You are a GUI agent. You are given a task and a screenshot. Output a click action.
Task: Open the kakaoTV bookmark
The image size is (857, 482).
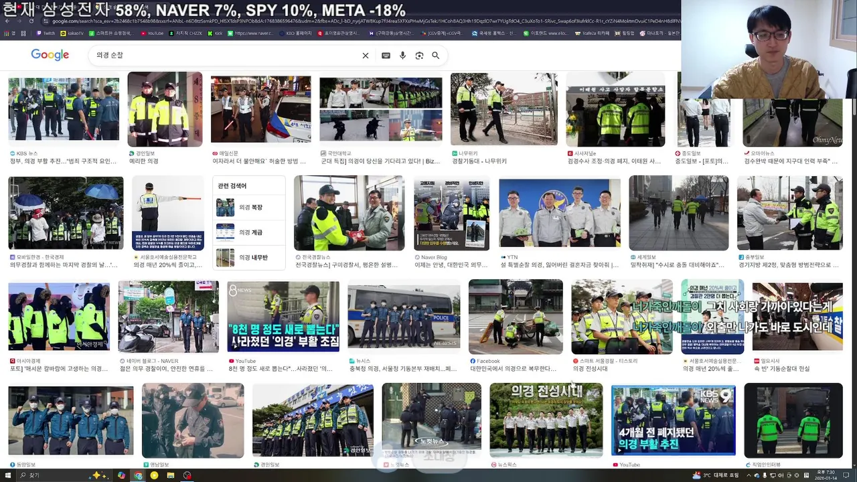coord(72,33)
